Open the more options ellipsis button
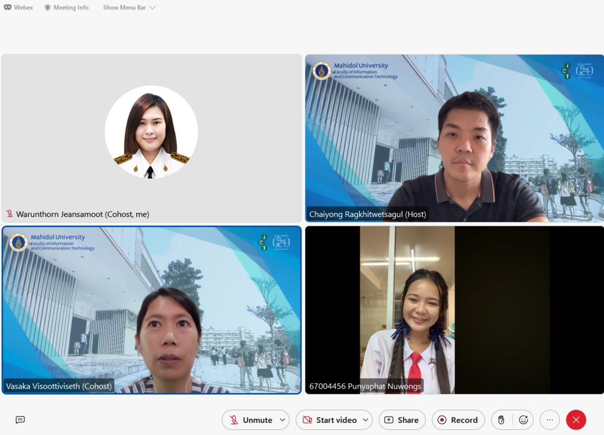Screen dimensions: 604x435 coord(549,420)
